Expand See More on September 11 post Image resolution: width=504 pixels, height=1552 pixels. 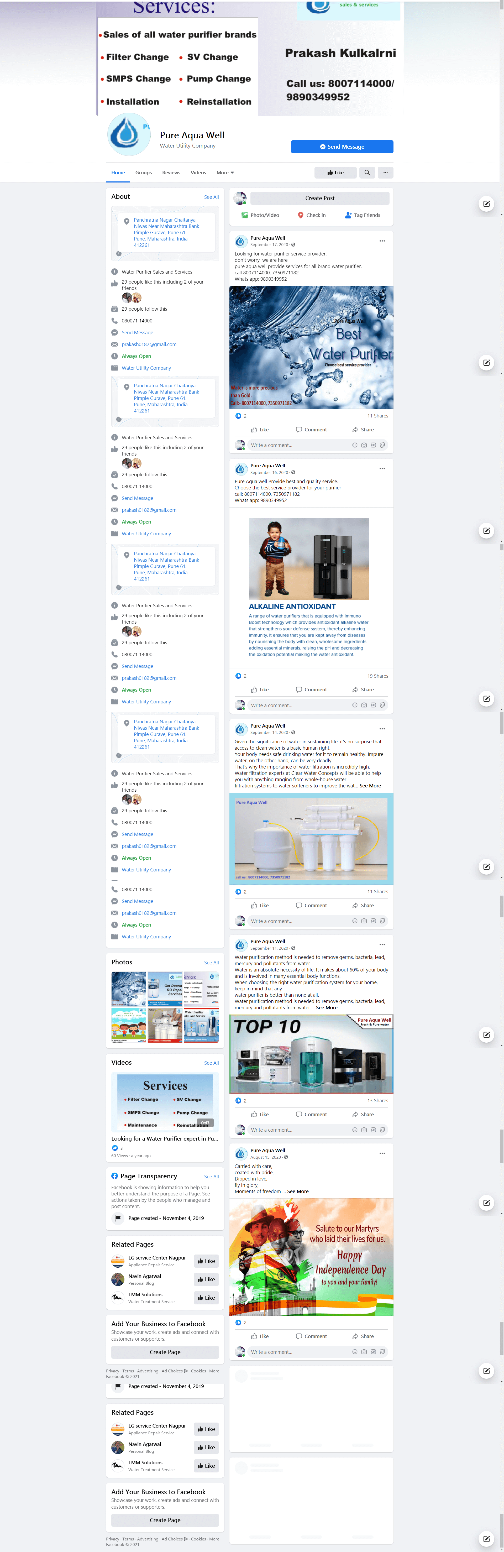point(326,1007)
